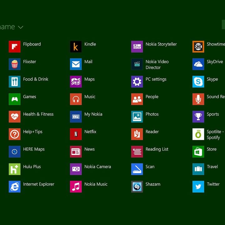This screenshot has width=225, height=225.
Task: Click the 'Travel' text label
Action: 212,167
